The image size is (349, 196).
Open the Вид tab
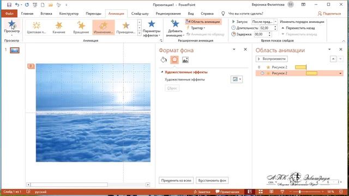pos(191,14)
